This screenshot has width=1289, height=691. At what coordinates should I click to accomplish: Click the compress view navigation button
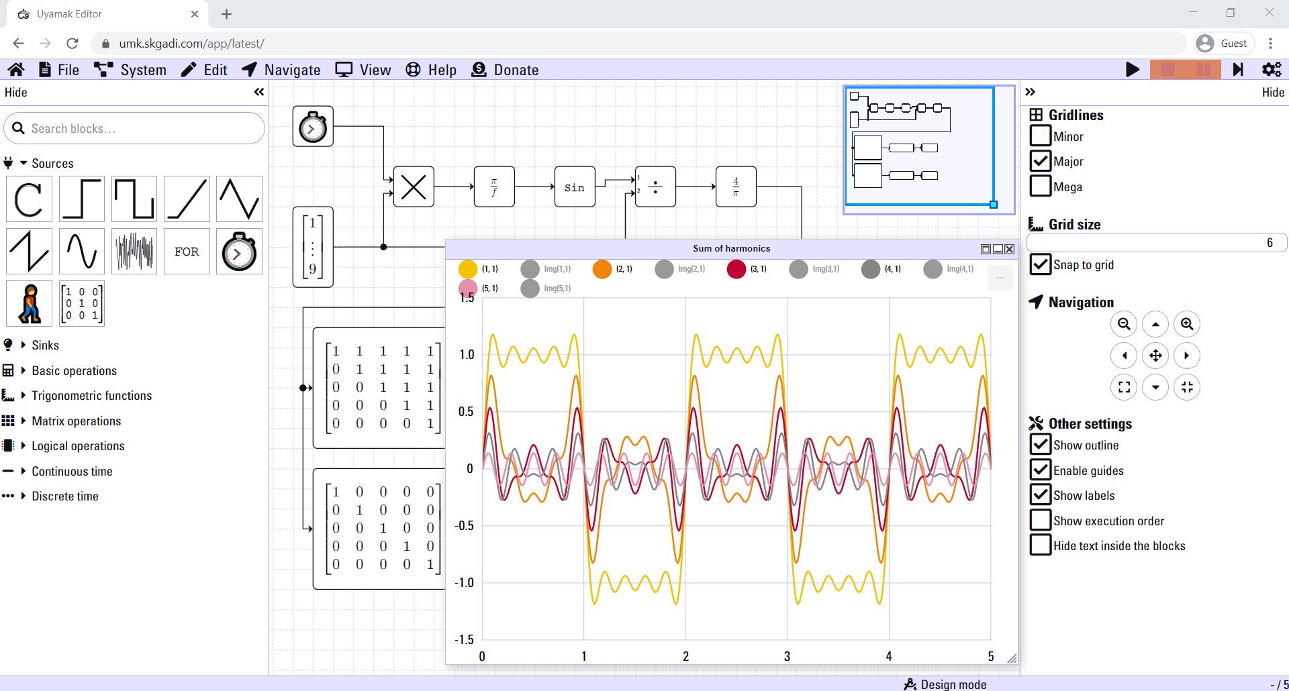pos(1187,387)
